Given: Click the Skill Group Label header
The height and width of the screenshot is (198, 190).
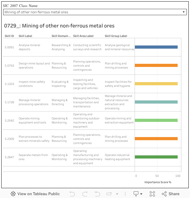Looking at the screenshot, I should [116, 36].
